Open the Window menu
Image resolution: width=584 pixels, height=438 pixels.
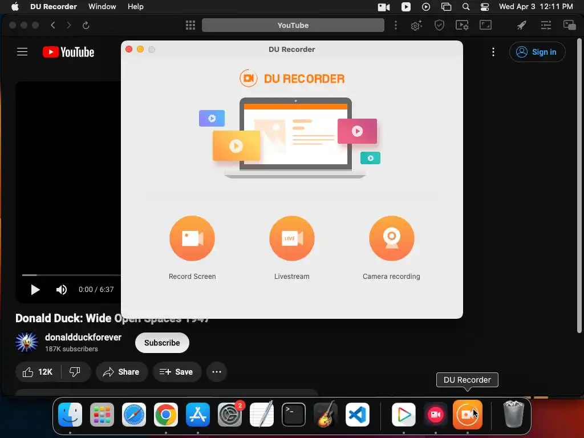(x=102, y=7)
